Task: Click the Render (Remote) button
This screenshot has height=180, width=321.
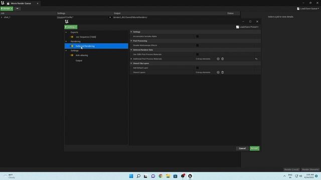Action: 310,169
